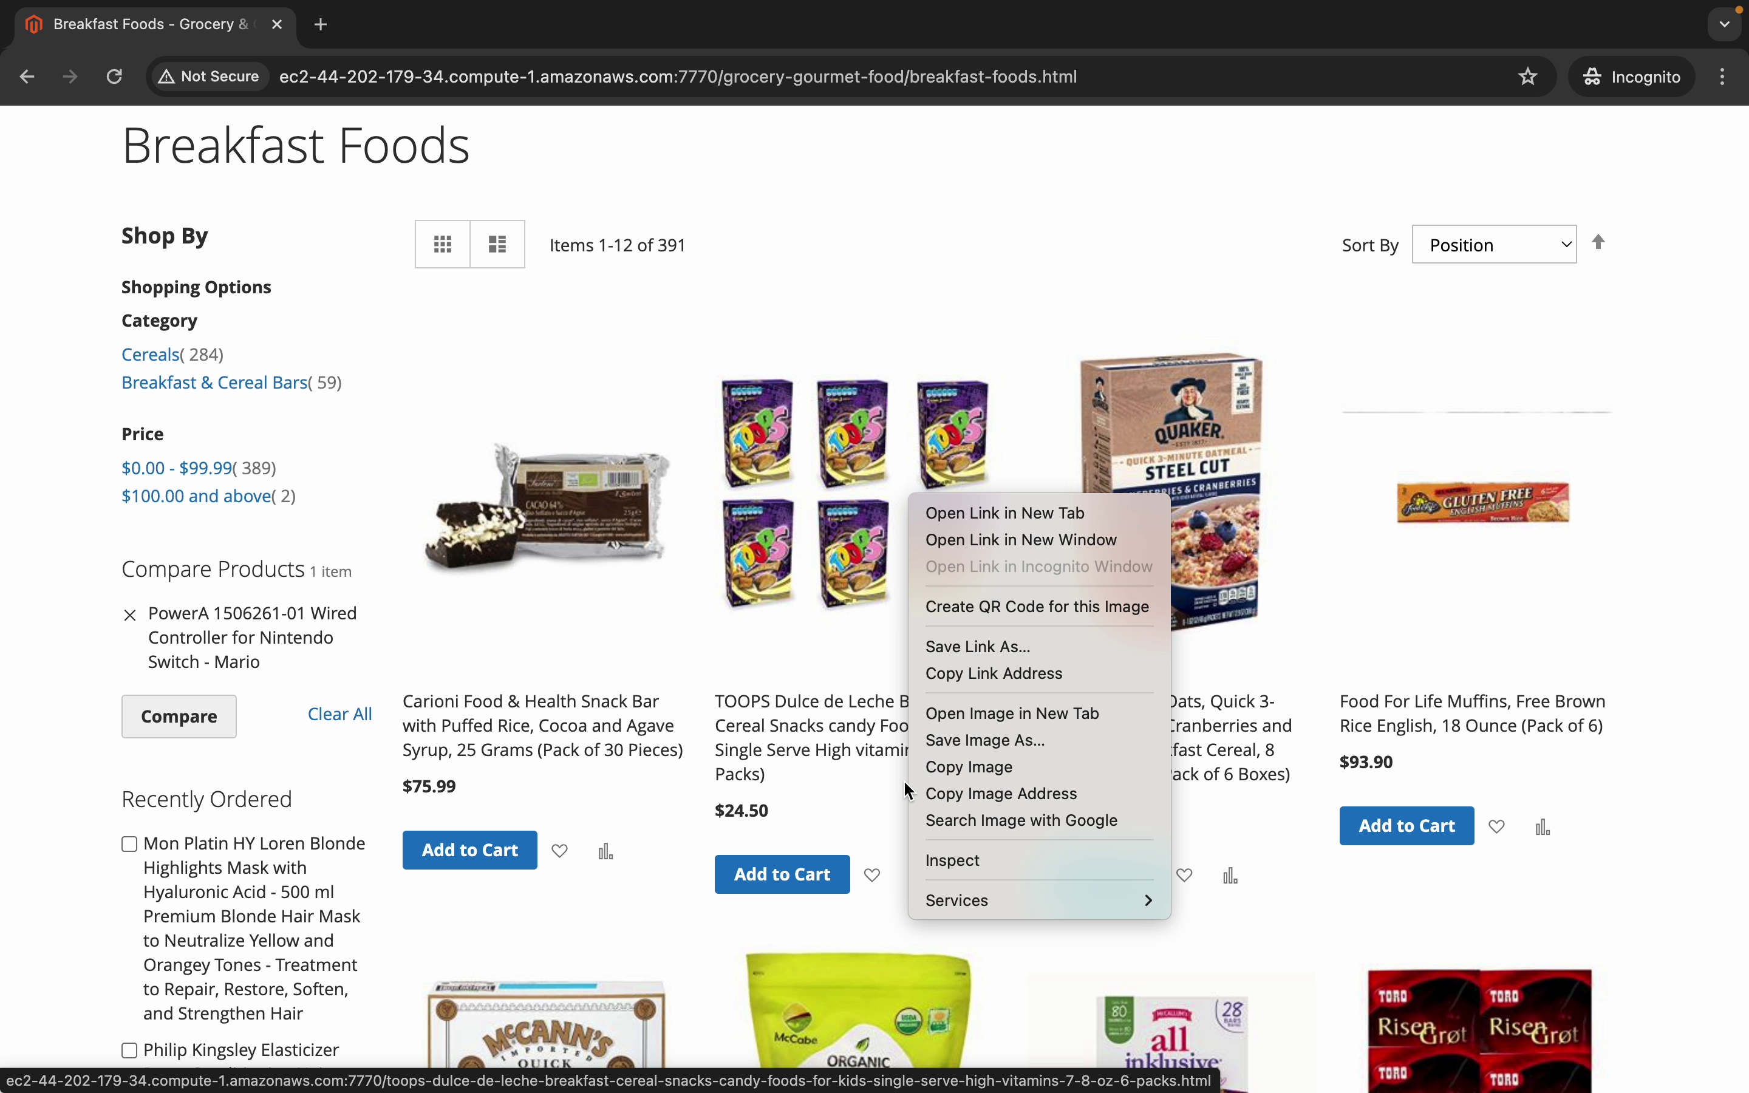1749x1093 pixels.
Task: Select Open Image in New Tab
Action: click(x=1012, y=713)
